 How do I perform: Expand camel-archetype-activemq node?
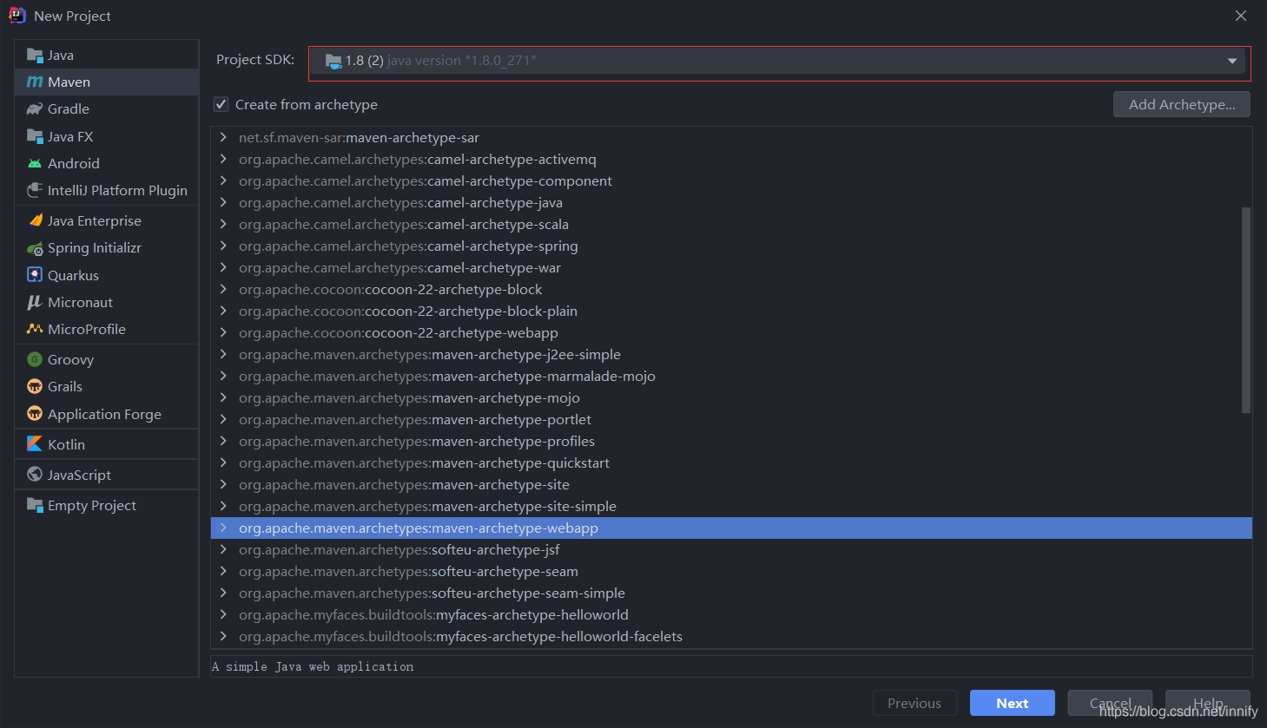pyautogui.click(x=224, y=159)
